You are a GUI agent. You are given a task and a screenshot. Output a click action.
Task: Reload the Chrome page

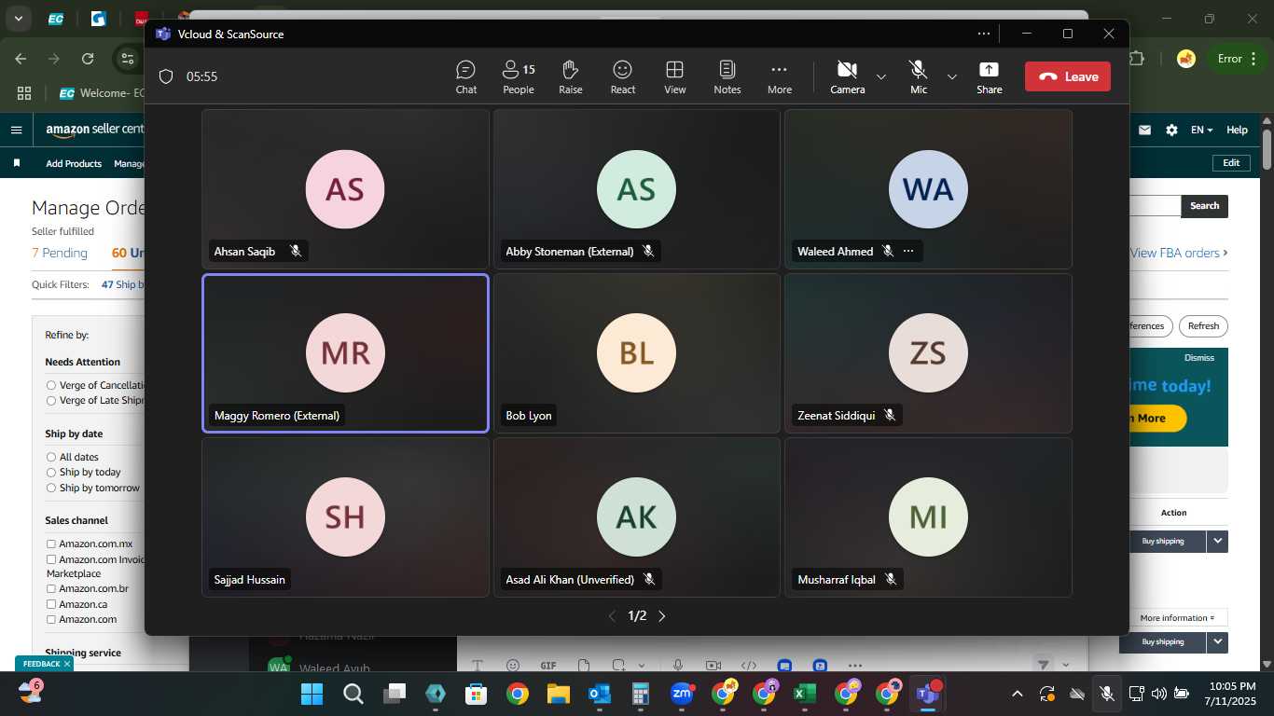pos(88,59)
